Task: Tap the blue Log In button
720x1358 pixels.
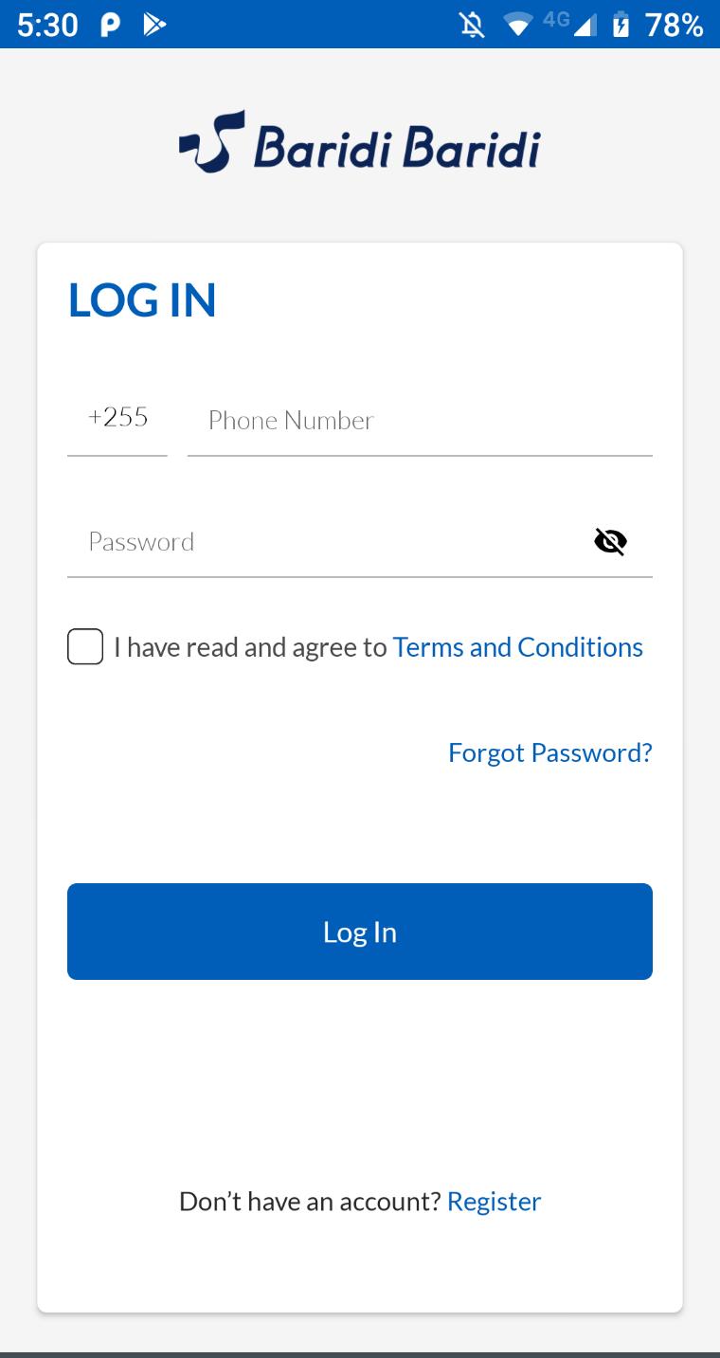Action: (360, 932)
